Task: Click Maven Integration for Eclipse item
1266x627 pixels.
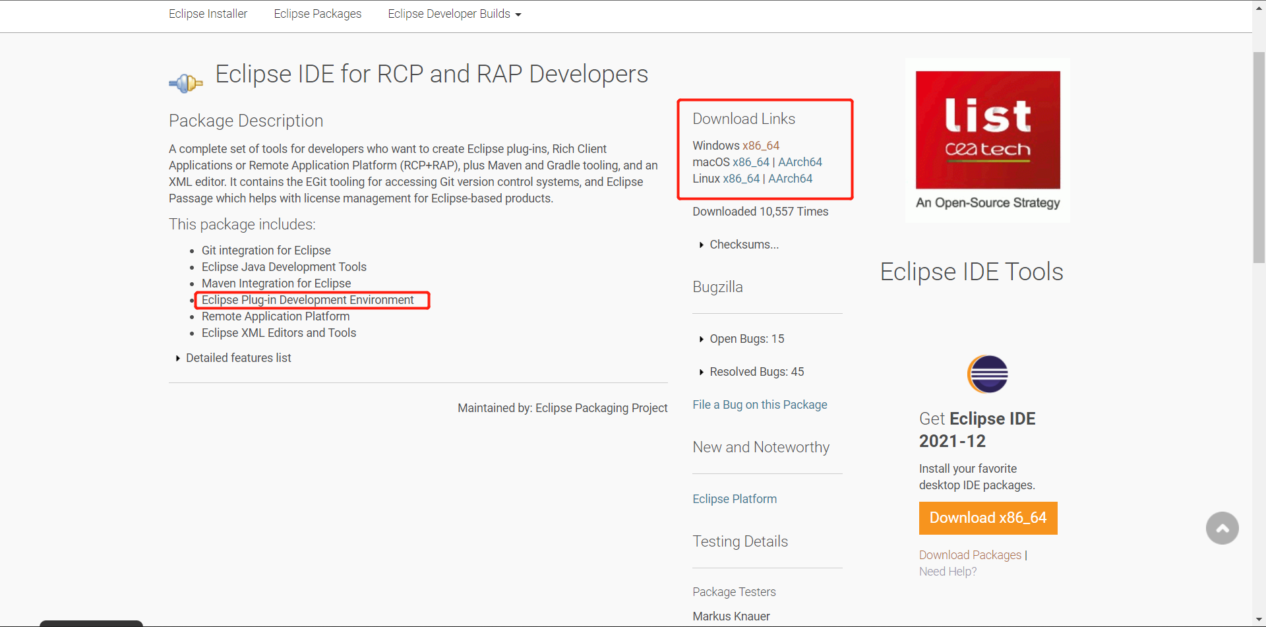Action: (276, 284)
